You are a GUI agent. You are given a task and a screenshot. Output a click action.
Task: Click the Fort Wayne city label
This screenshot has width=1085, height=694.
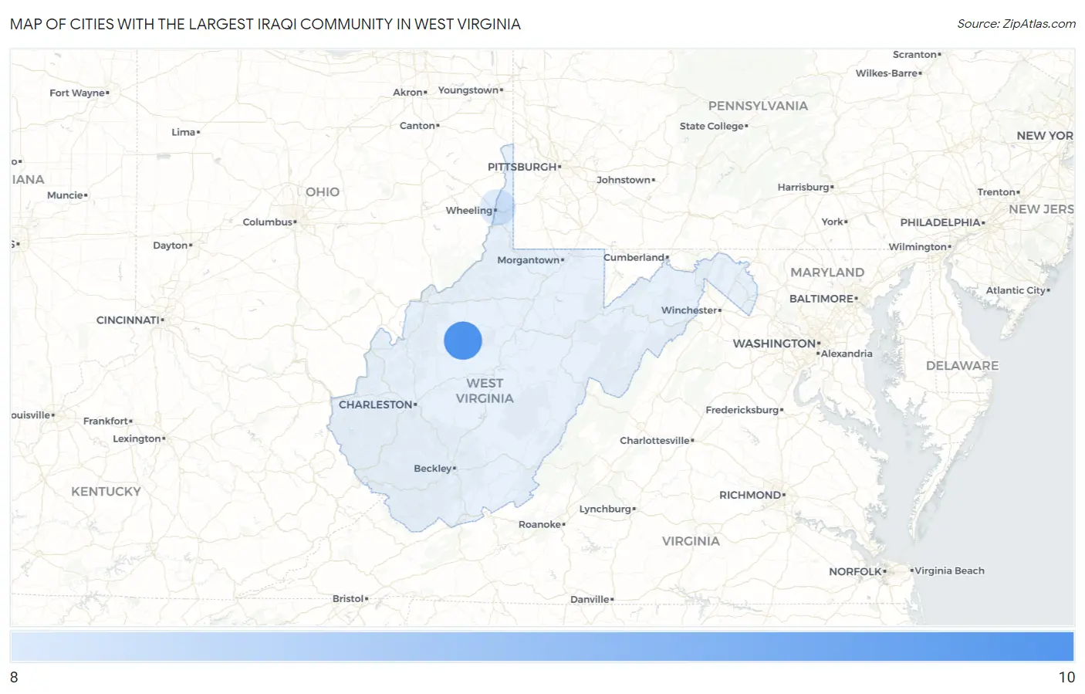tap(77, 93)
